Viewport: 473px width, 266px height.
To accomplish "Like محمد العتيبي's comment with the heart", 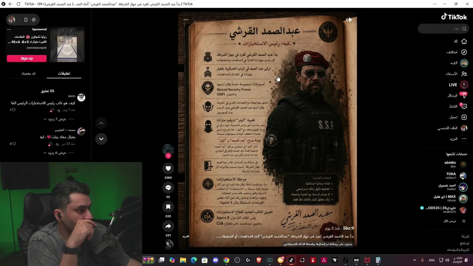I will point(14,144).
